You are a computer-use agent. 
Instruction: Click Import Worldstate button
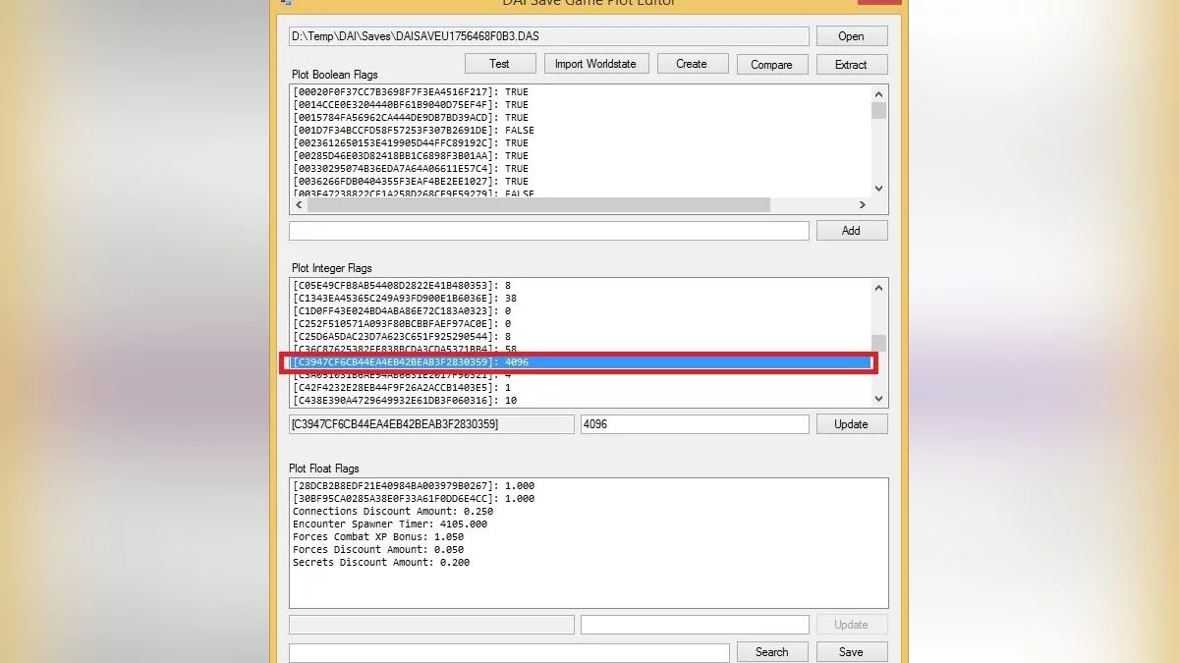595,64
